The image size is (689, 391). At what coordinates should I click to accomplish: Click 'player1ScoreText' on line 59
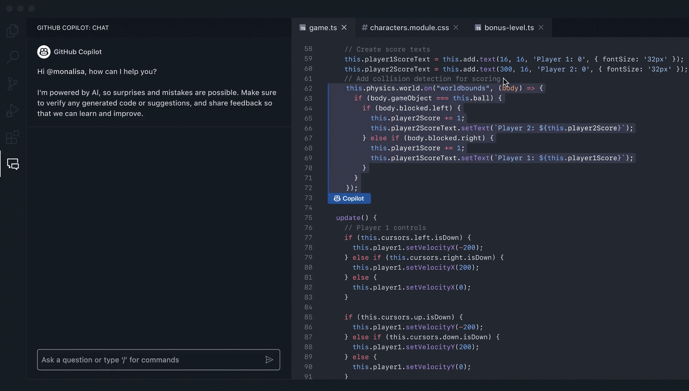pyautogui.click(x=397, y=60)
